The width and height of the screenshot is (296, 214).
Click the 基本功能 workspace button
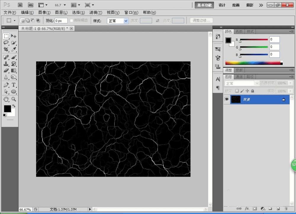(204, 5)
